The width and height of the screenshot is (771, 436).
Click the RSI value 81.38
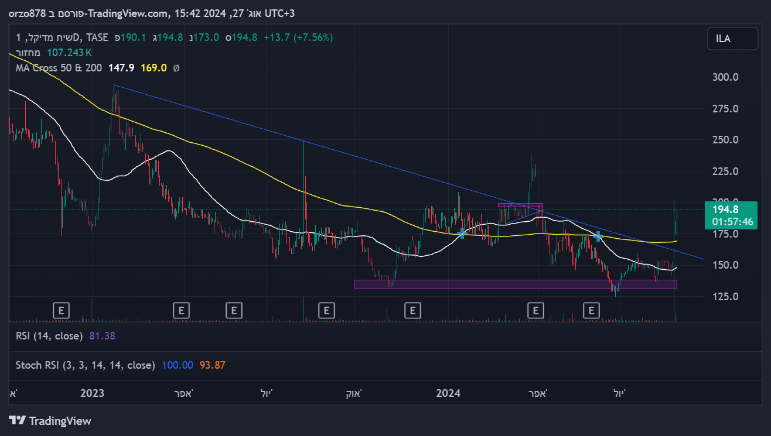coord(102,336)
